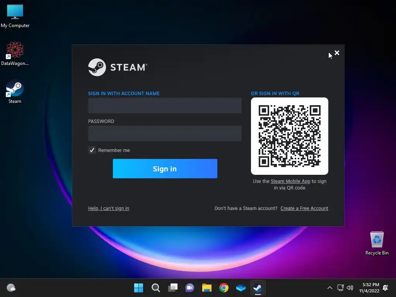Viewport: 396px width, 297px height.
Task: Open the Windows Start menu
Action: (138, 288)
